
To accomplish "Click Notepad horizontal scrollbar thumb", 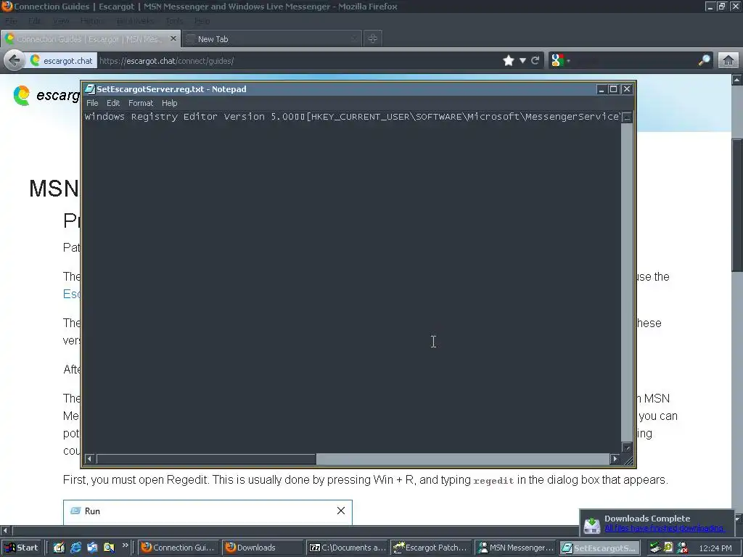I will pos(205,458).
